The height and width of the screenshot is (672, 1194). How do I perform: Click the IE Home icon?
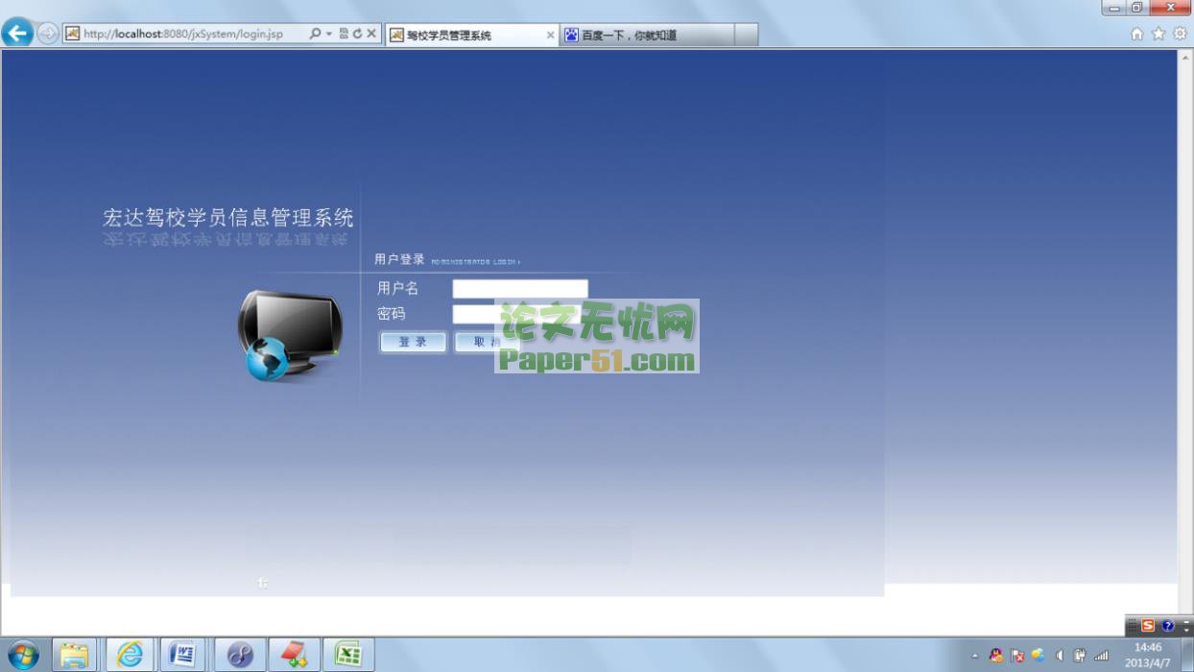(x=1137, y=34)
